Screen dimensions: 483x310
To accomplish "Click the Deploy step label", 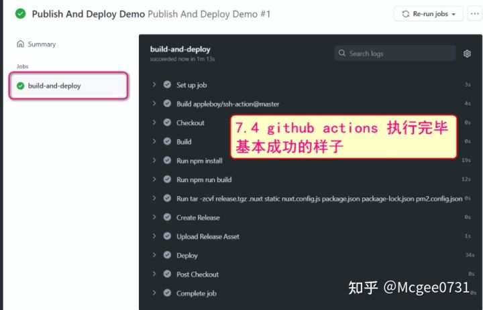I will click(187, 256).
